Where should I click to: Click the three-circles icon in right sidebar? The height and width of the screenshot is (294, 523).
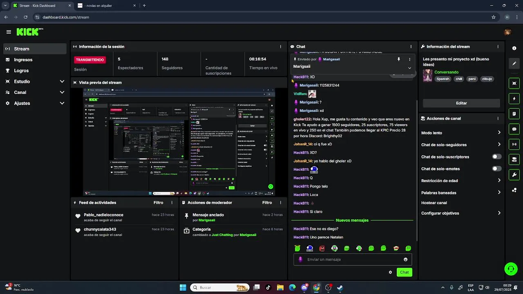pyautogui.click(x=514, y=190)
